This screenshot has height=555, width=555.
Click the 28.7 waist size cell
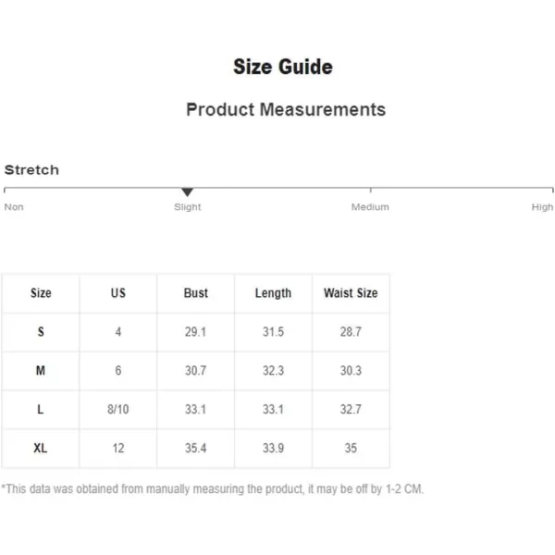coord(351,332)
